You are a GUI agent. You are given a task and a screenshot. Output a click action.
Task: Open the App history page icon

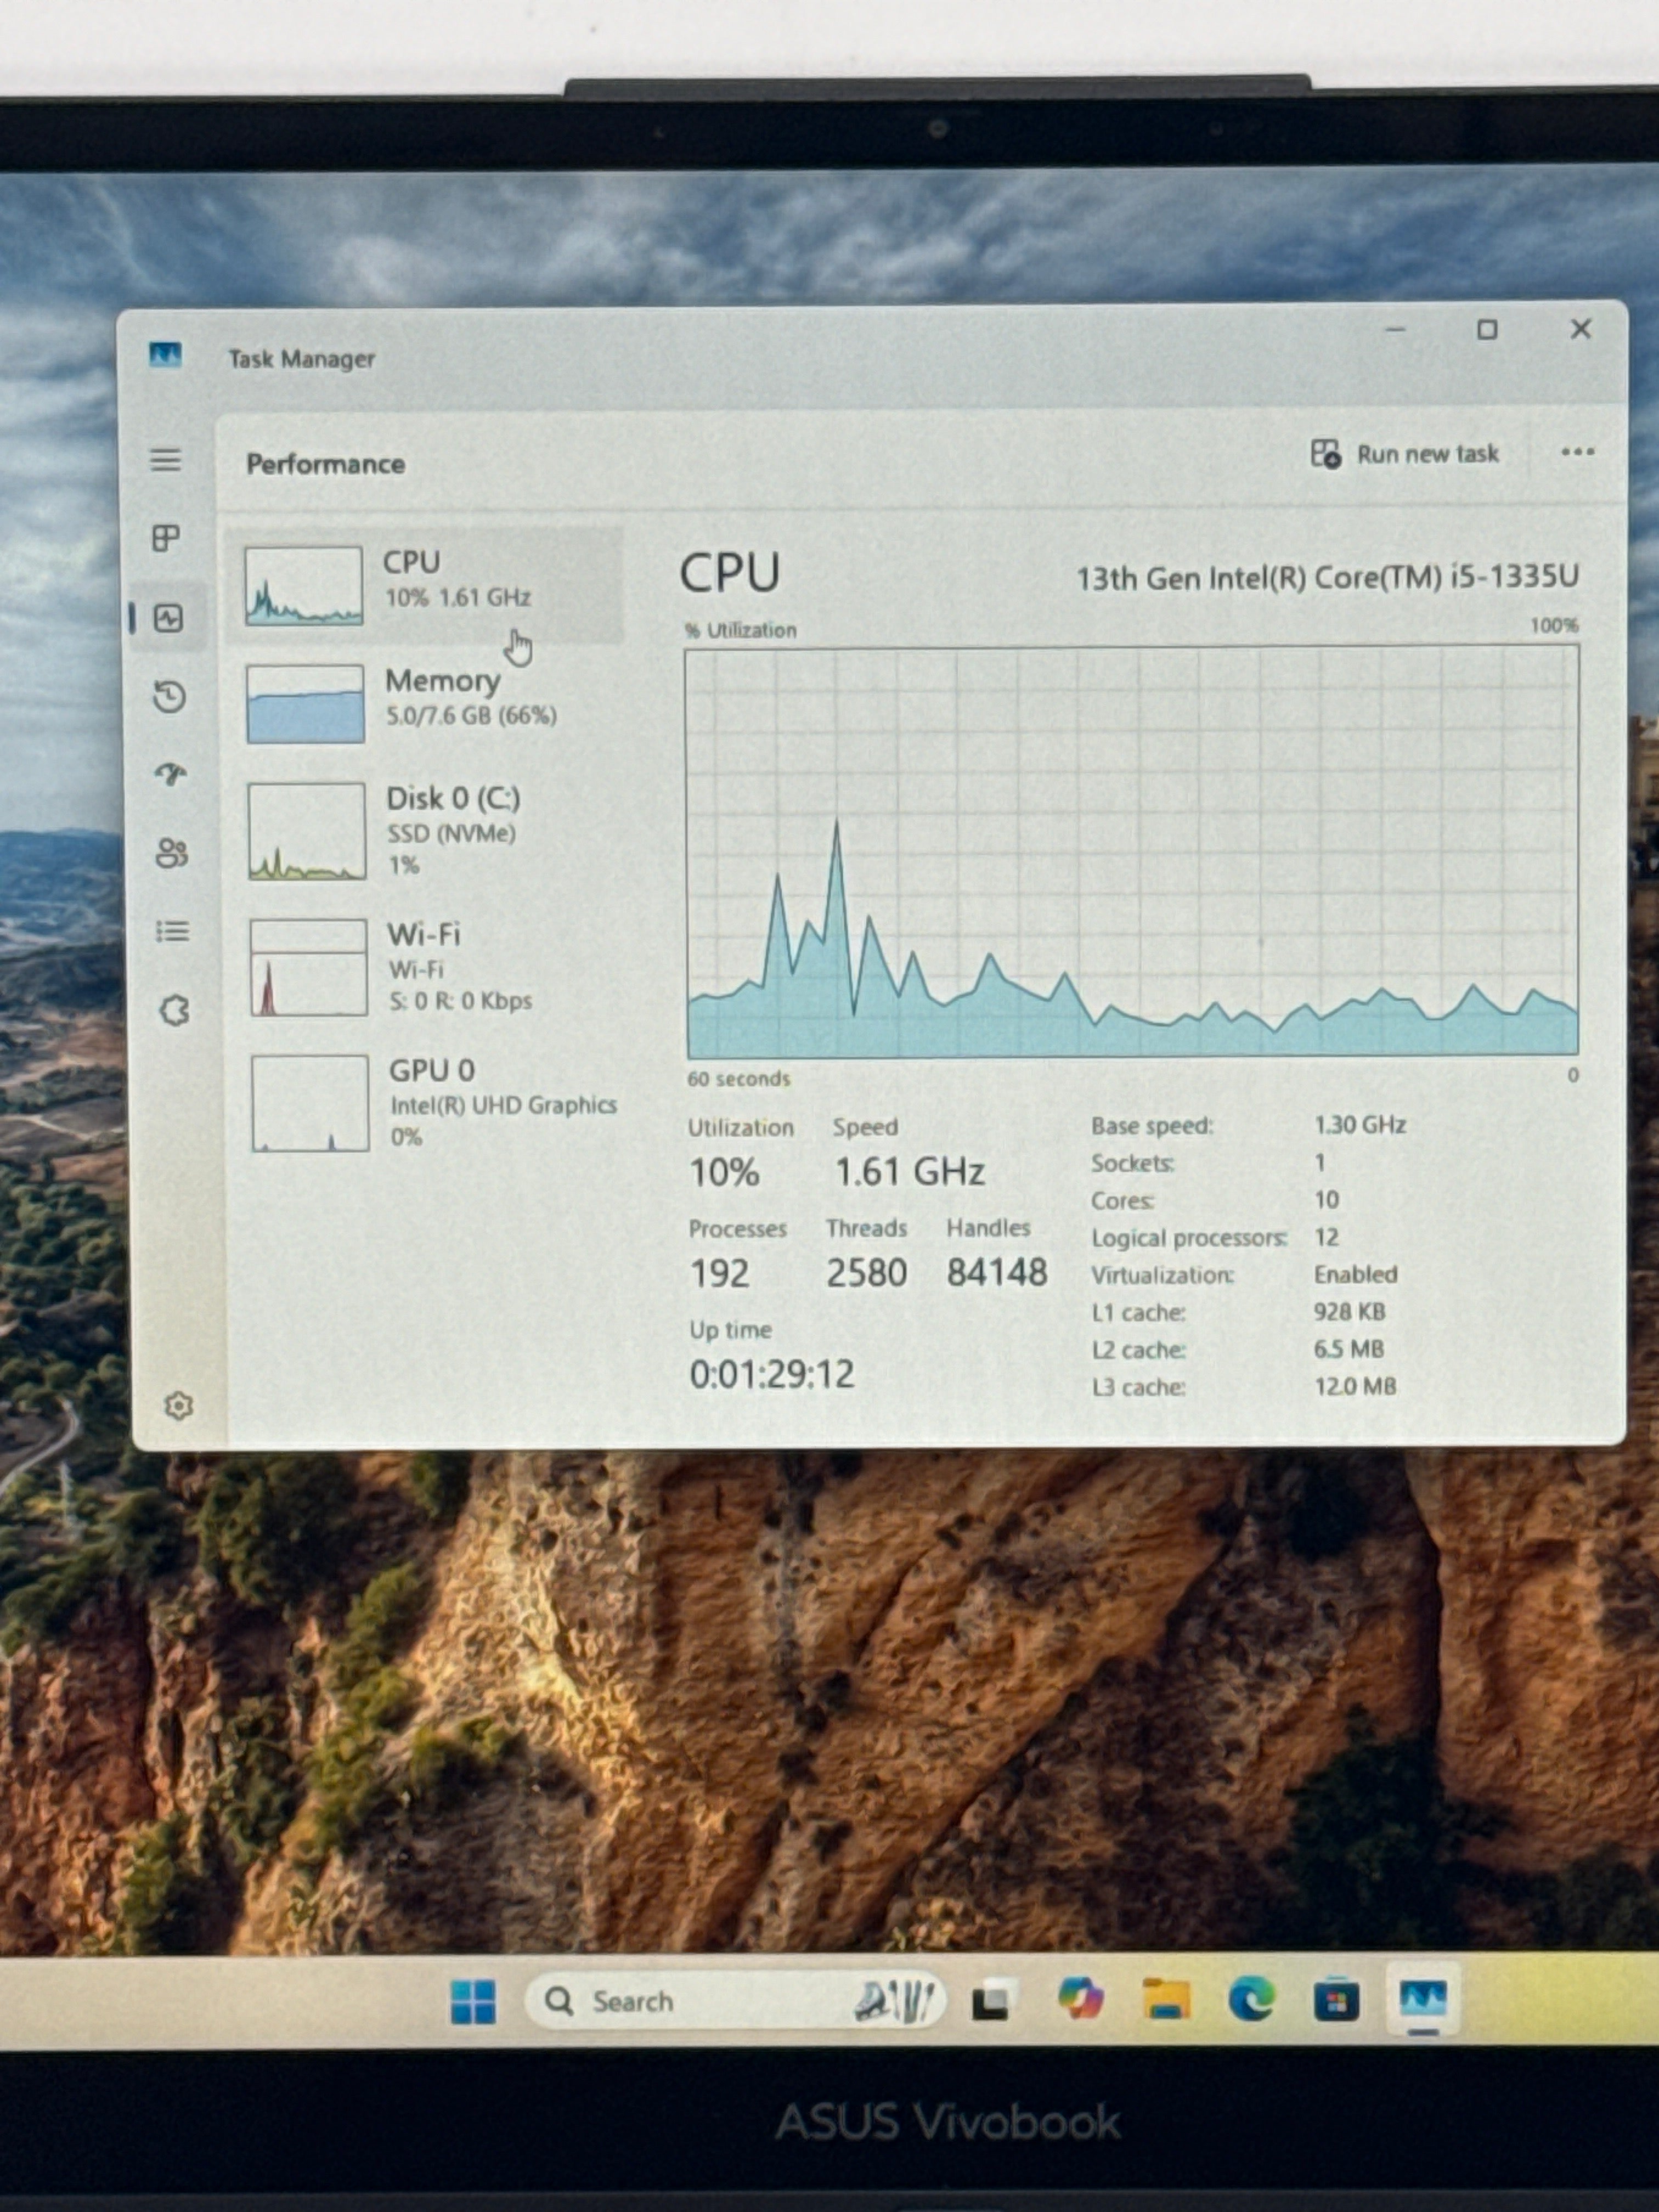click(x=170, y=696)
